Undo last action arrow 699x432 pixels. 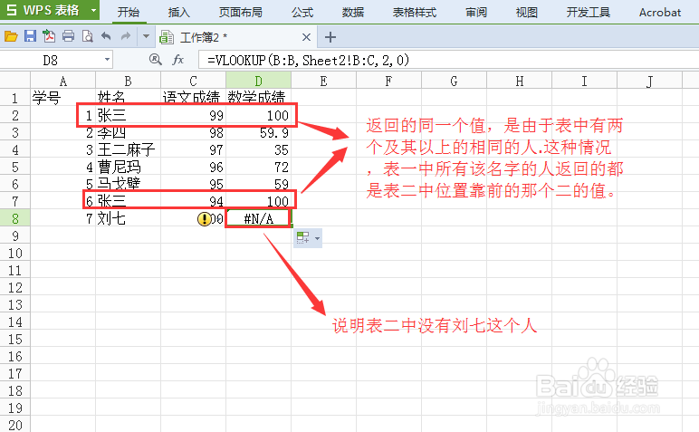[106, 36]
